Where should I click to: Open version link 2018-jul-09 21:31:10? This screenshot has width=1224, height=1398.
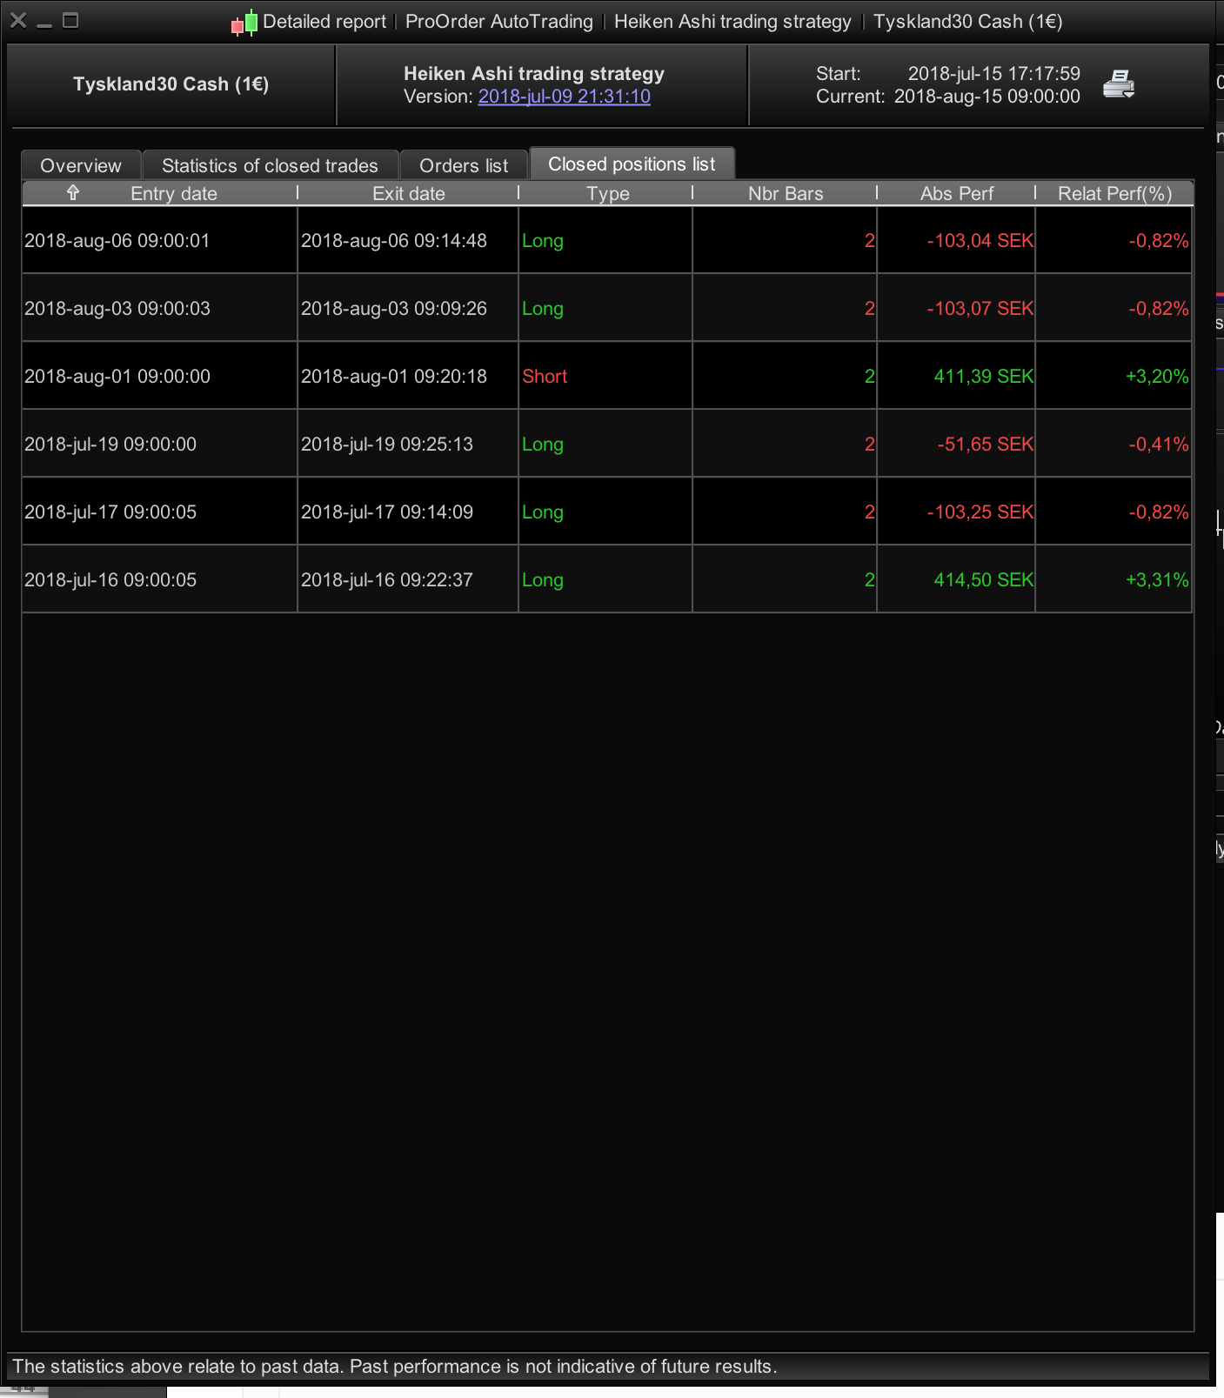point(565,97)
